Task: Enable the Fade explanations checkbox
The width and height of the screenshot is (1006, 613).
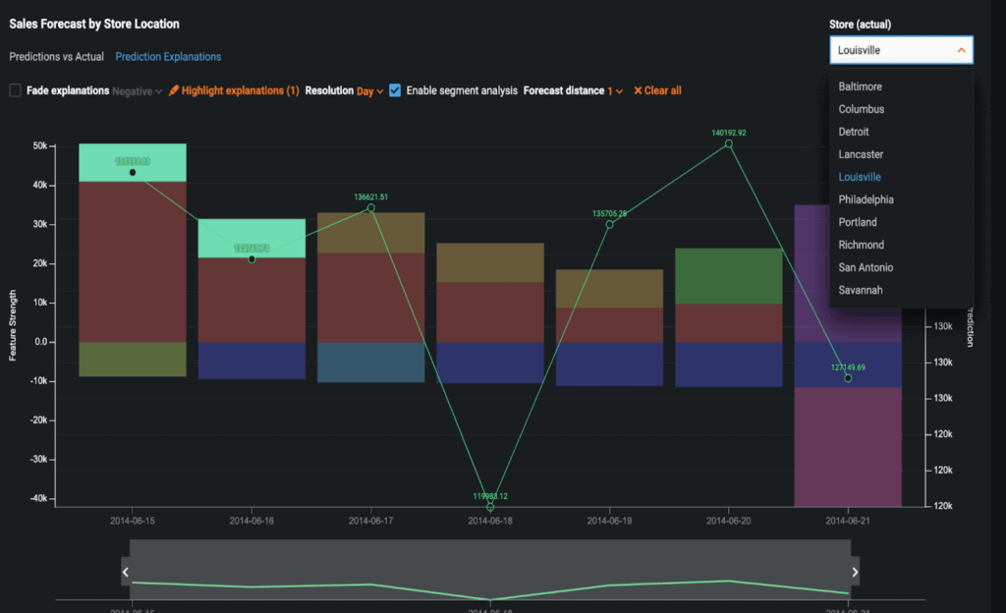Action: tap(14, 89)
